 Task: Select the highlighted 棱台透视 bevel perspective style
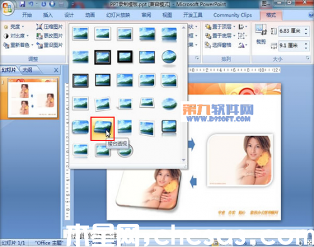[x=102, y=129]
